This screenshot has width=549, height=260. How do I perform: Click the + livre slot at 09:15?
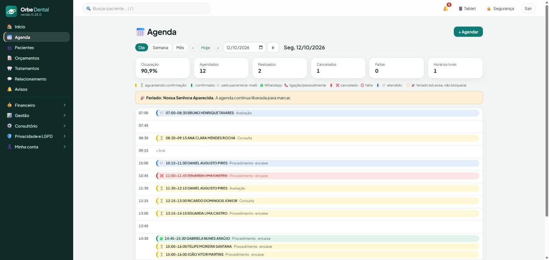pyautogui.click(x=160, y=151)
